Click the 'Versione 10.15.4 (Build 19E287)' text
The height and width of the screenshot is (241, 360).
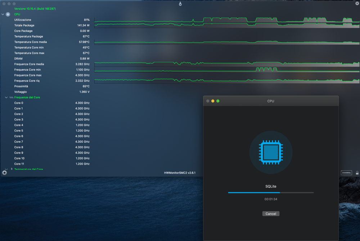35,9
